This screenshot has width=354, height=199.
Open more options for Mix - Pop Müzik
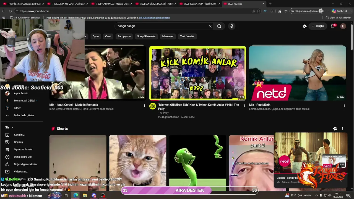pos(344,105)
